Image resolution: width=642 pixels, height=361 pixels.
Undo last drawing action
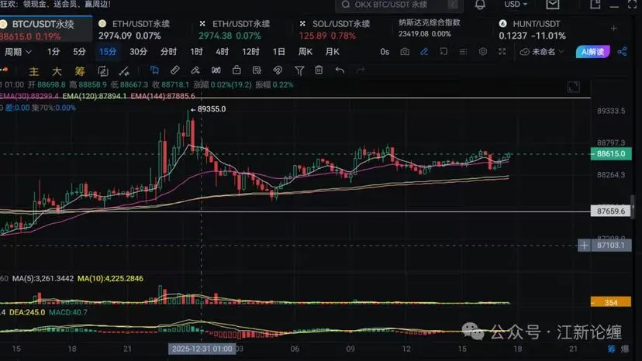[x=340, y=70]
